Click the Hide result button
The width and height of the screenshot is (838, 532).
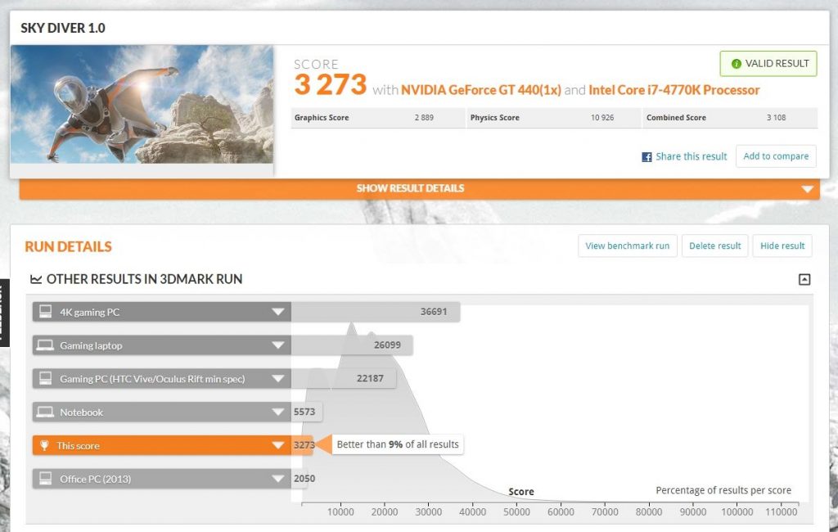pyautogui.click(x=782, y=246)
